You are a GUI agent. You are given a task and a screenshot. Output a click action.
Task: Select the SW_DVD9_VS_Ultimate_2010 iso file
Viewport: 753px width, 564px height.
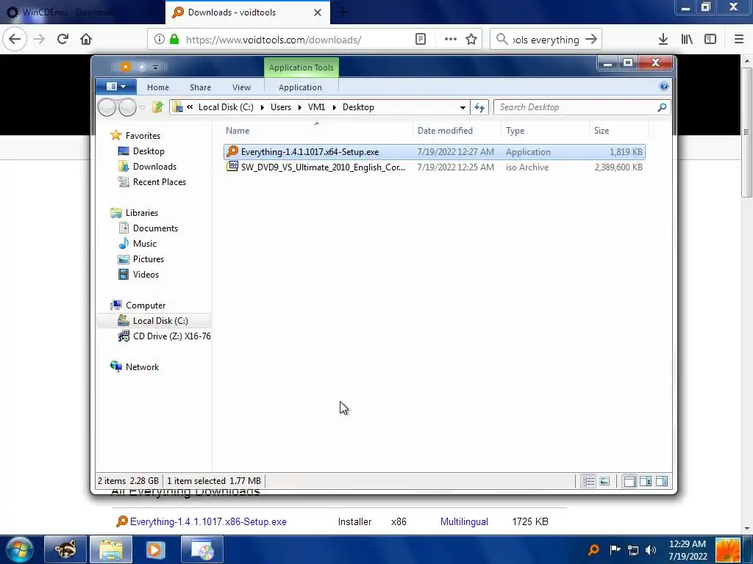click(x=434, y=167)
